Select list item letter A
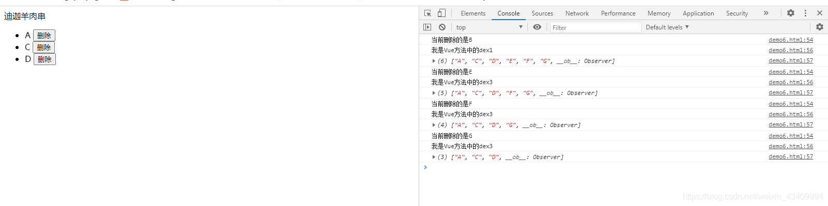 click(x=27, y=35)
